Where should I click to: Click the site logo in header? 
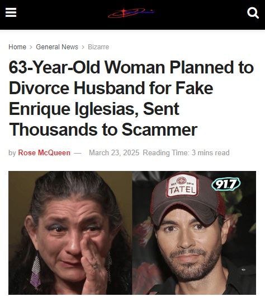[131, 13]
